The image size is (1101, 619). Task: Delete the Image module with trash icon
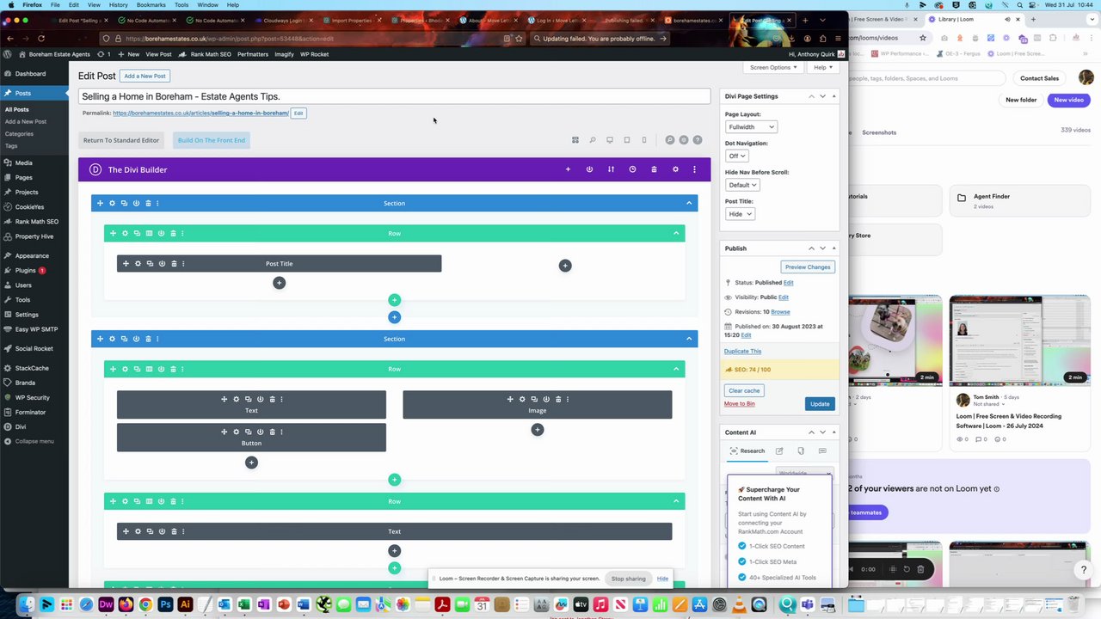click(x=558, y=399)
